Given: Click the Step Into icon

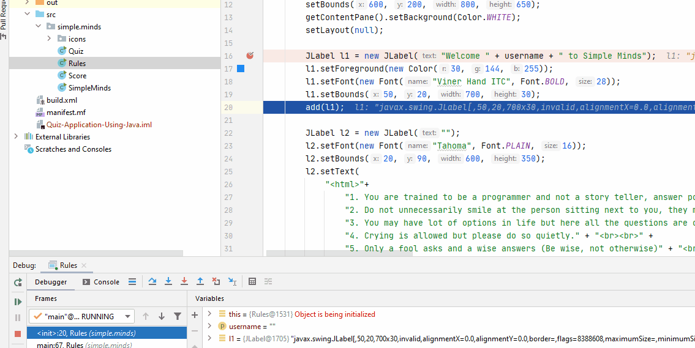Looking at the screenshot, I should (x=168, y=281).
